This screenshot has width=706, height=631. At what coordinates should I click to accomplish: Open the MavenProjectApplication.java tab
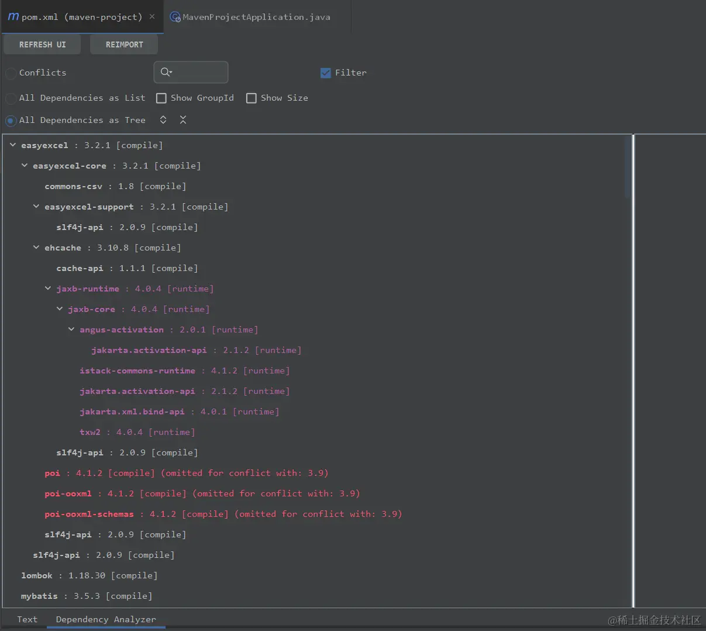256,17
